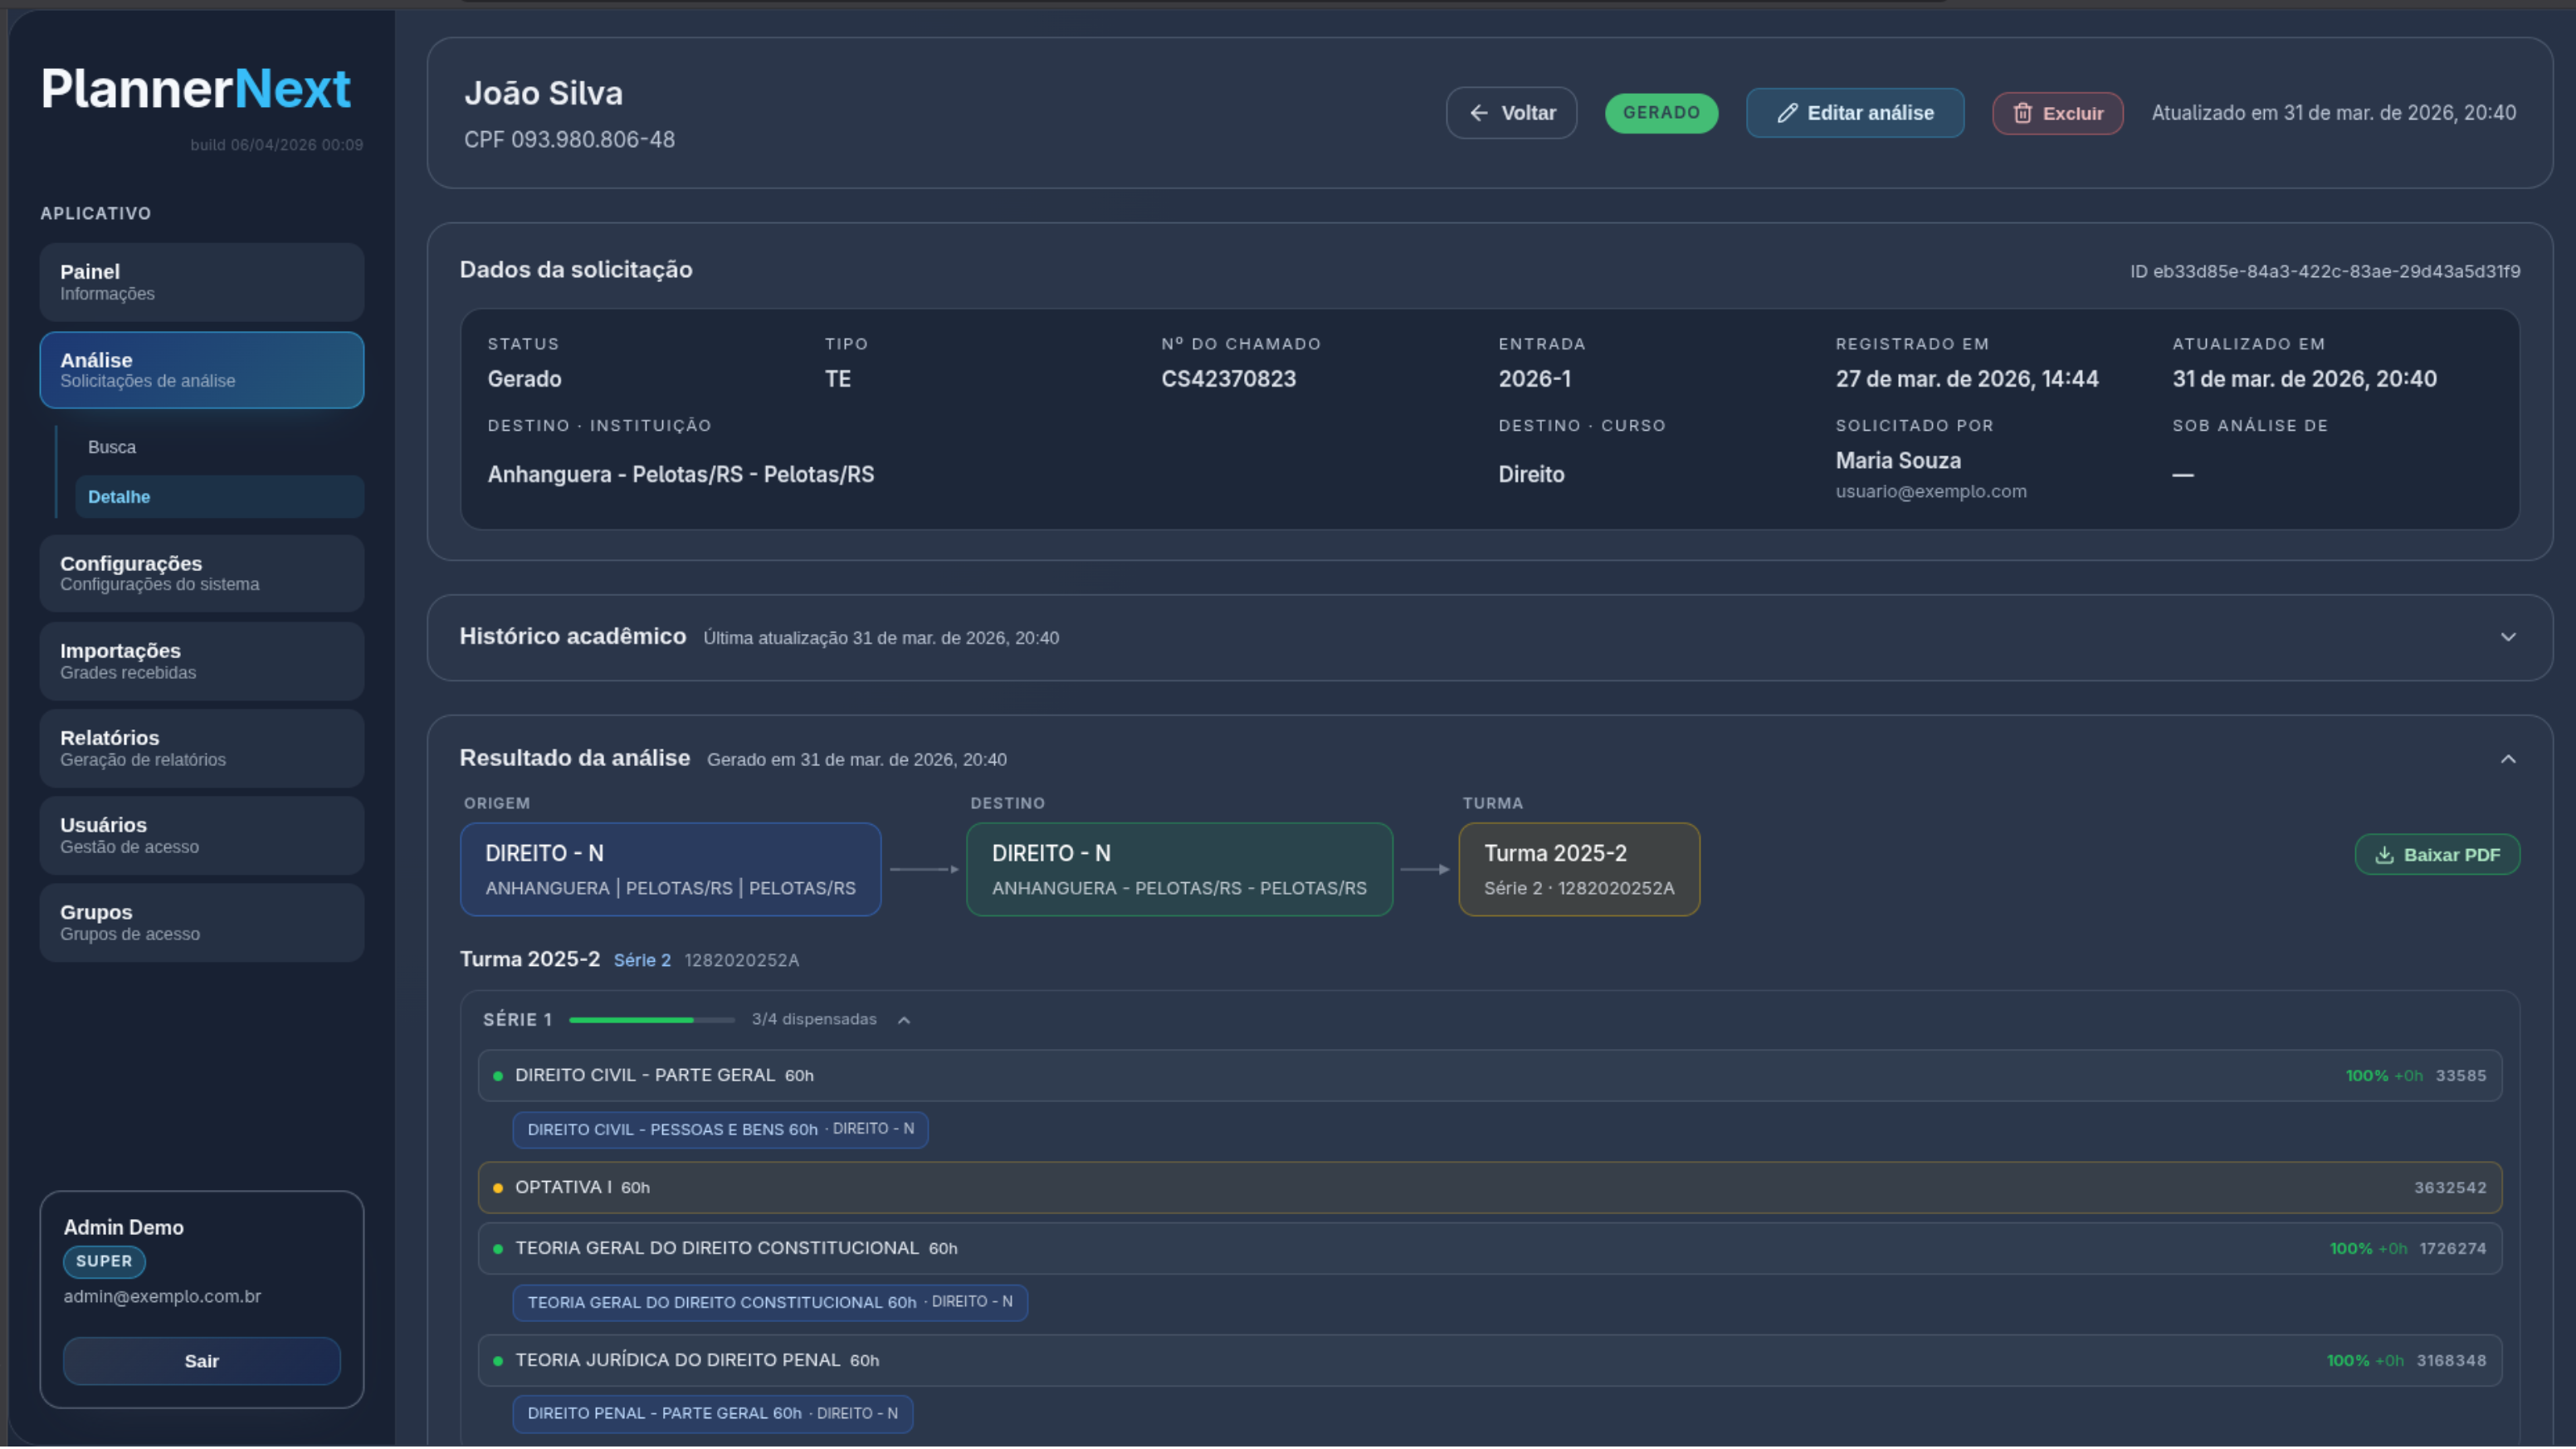Screen dimensions: 2576x1449
Task: Open the Análise menu item
Action: (202, 370)
